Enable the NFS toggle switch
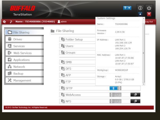Screen dimensions: 160x120 [x=115, y=101]
